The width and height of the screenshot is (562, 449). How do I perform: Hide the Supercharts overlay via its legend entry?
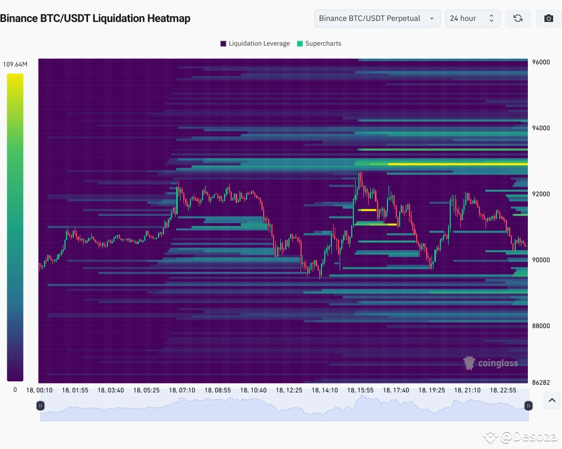[x=319, y=43]
